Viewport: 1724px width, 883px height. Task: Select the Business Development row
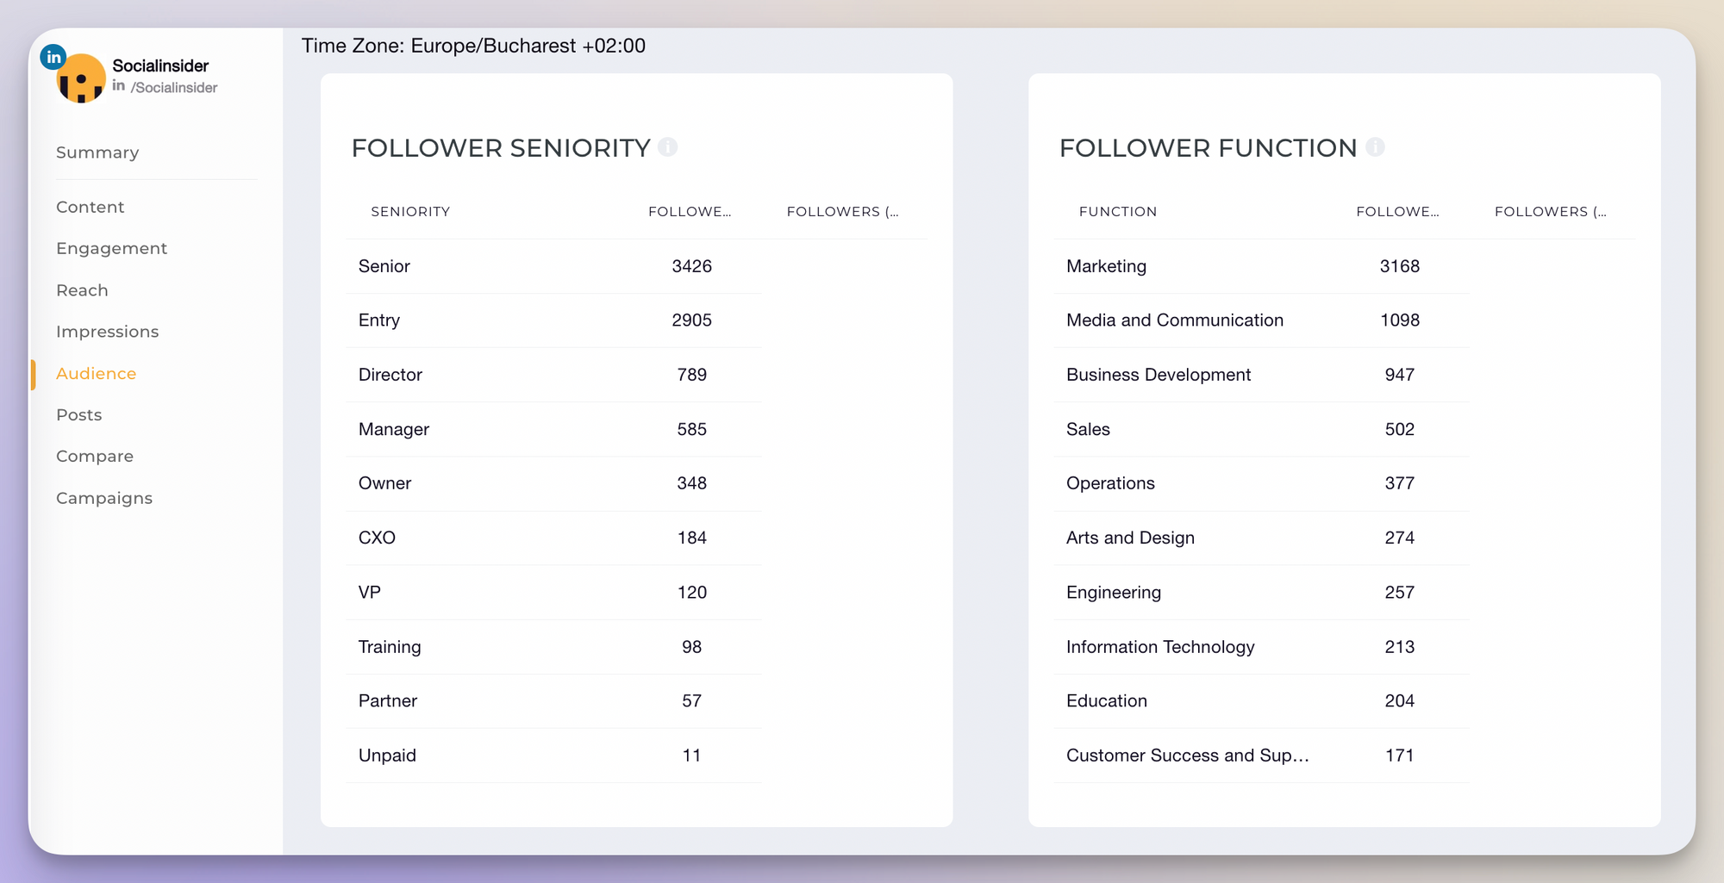[1261, 375]
